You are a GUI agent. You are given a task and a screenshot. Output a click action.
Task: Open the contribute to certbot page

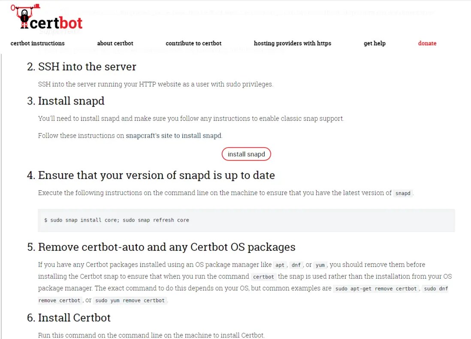[x=193, y=43]
